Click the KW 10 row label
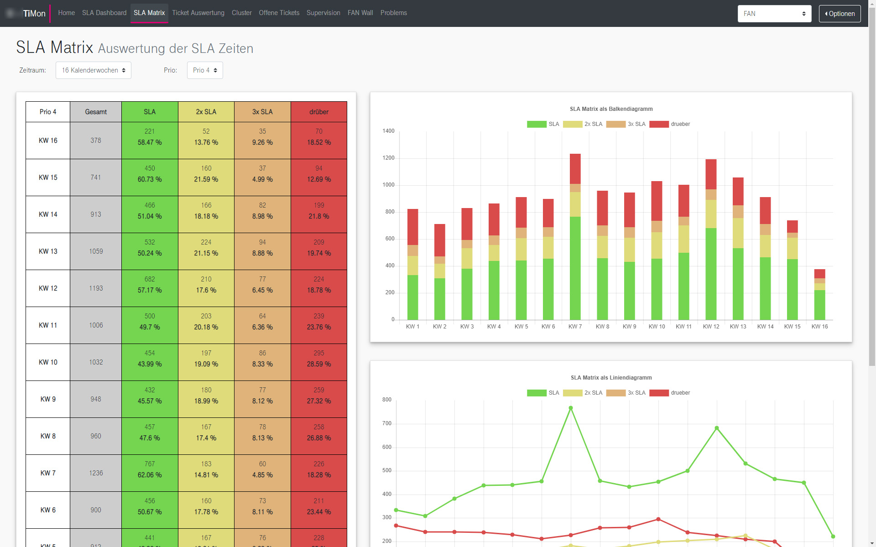 click(x=48, y=362)
